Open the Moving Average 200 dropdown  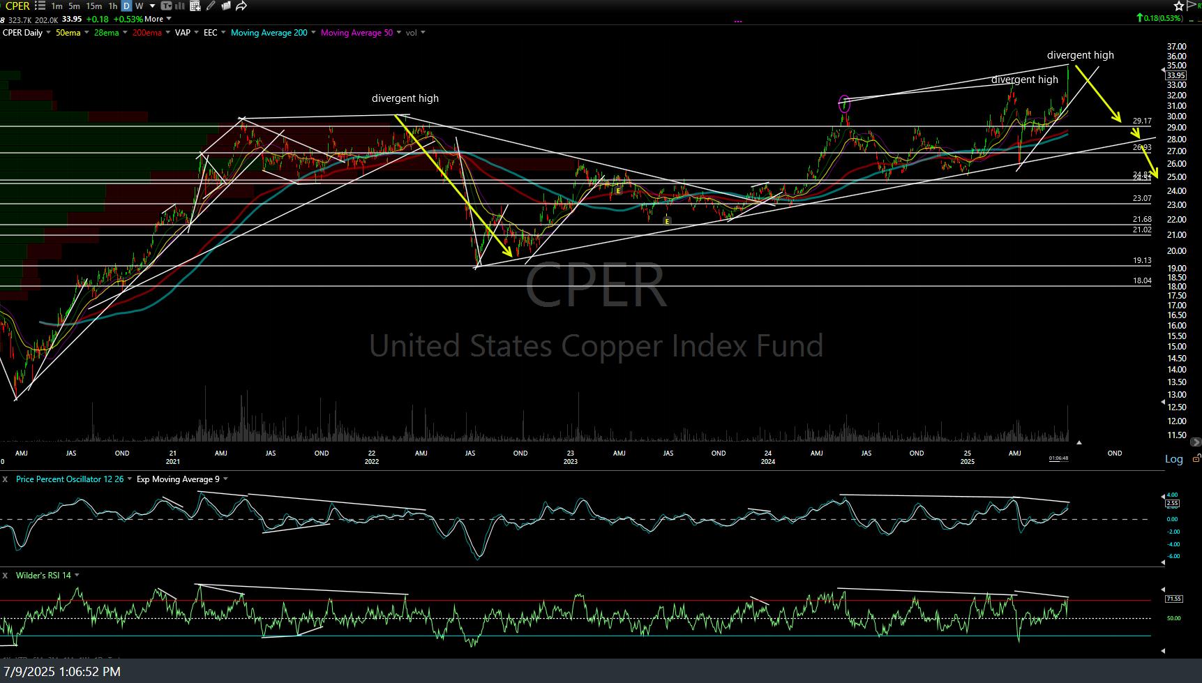click(x=313, y=33)
